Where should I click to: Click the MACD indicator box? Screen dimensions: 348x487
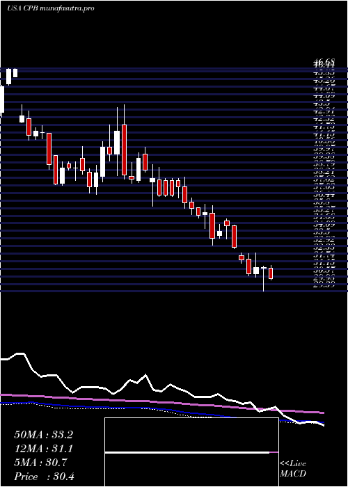[191, 452]
